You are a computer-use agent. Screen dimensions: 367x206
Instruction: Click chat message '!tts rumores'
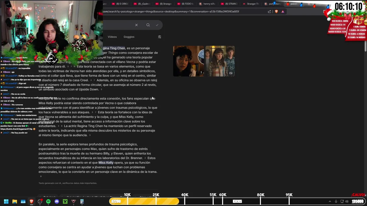pyautogui.click(x=17, y=104)
